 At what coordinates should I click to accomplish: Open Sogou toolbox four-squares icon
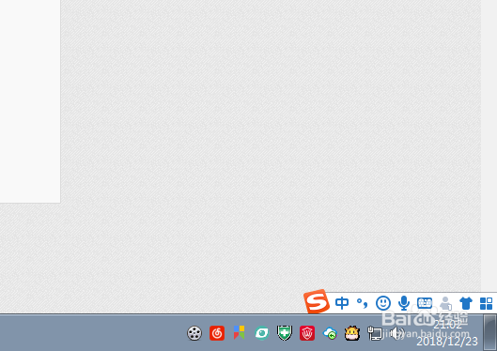(x=487, y=303)
